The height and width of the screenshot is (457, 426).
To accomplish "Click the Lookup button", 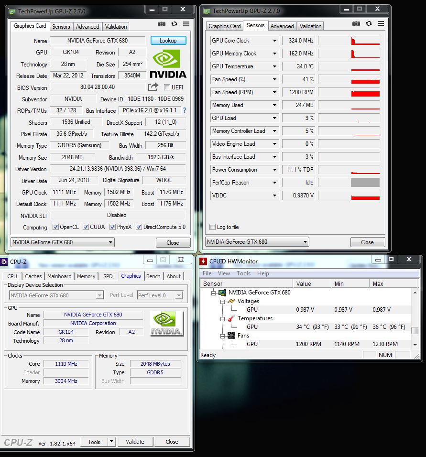I will coord(168,41).
